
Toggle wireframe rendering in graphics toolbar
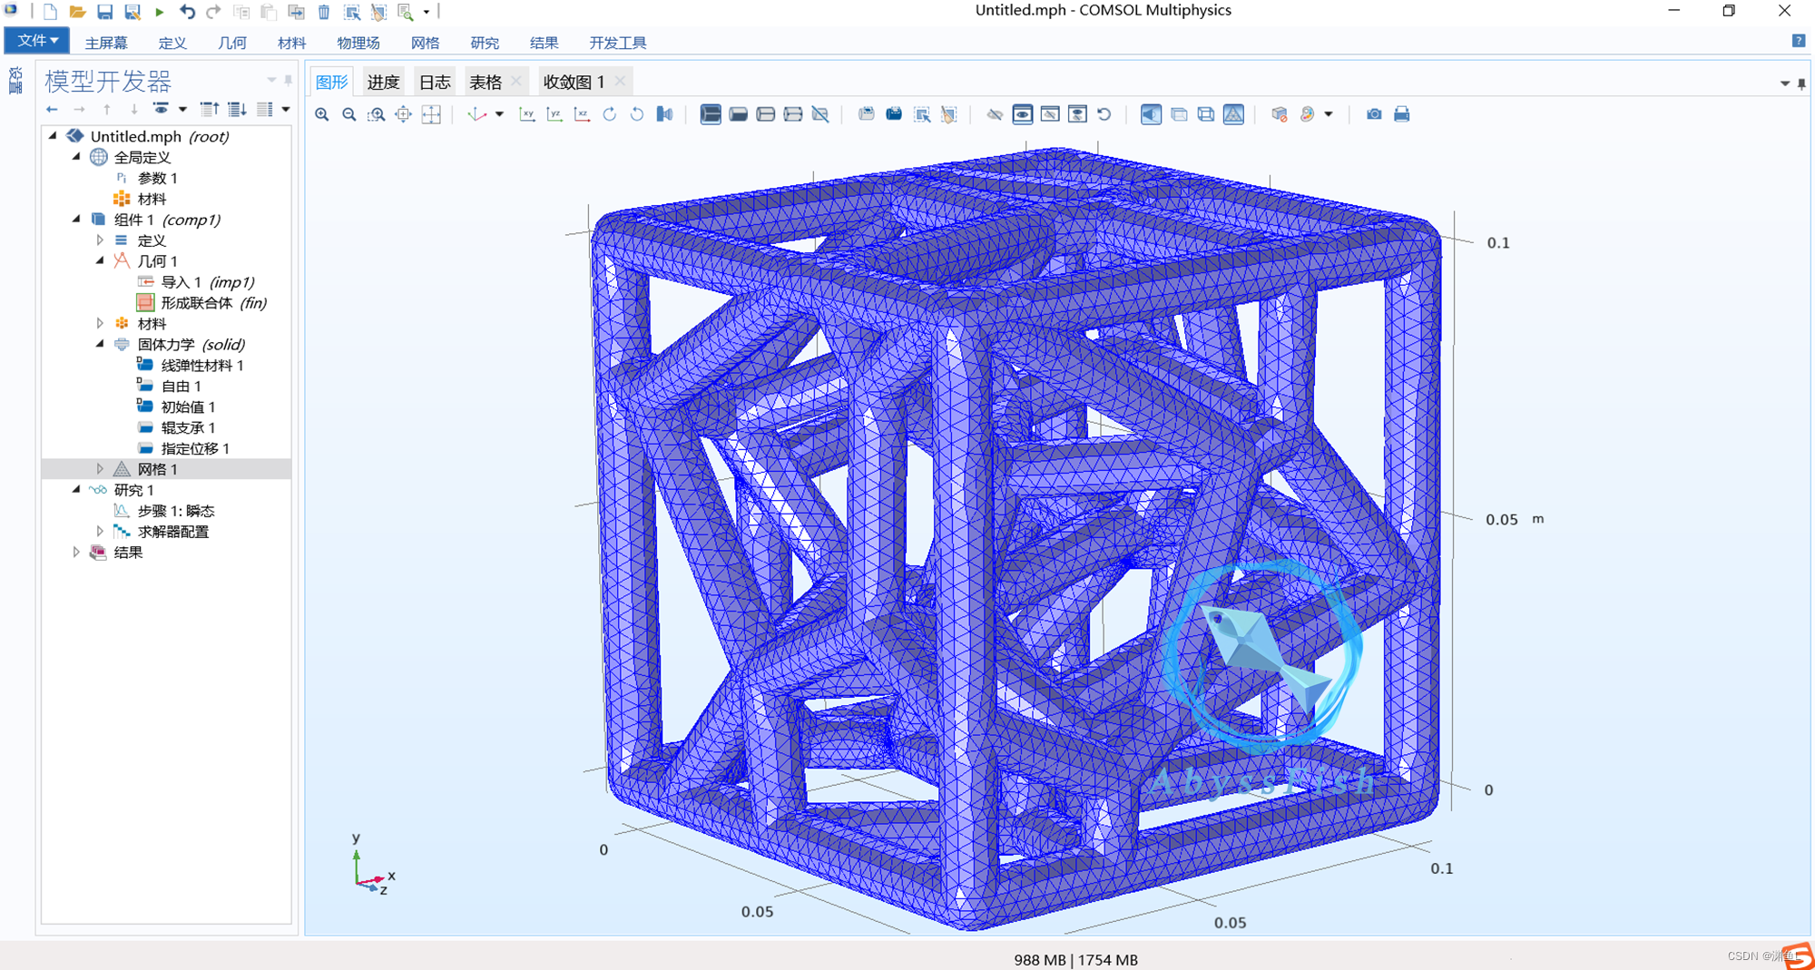1206,114
